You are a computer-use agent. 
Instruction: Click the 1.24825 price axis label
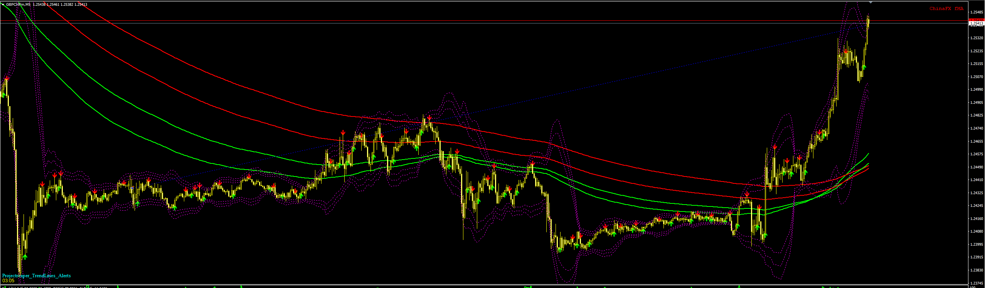point(976,115)
